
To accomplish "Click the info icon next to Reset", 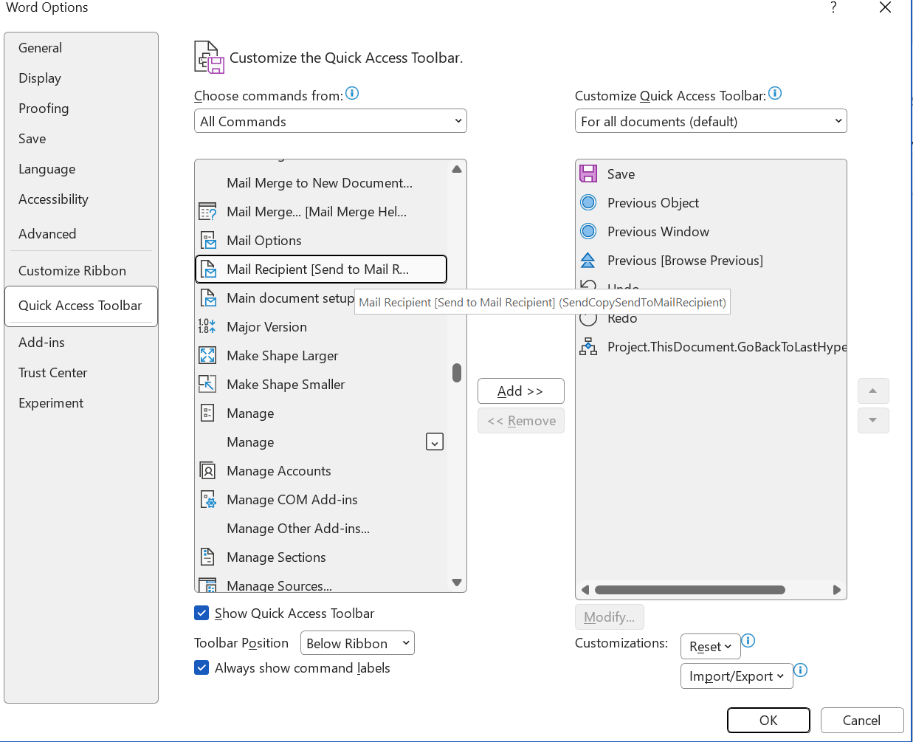I will click(x=748, y=641).
